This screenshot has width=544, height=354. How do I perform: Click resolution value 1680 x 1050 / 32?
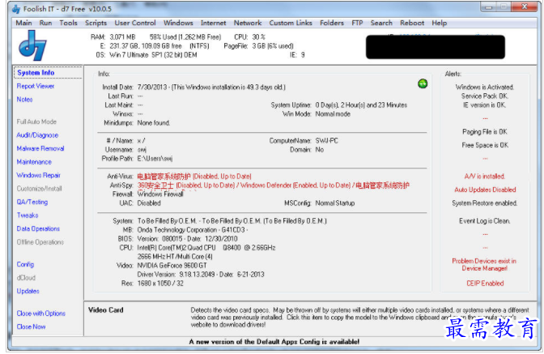click(160, 284)
